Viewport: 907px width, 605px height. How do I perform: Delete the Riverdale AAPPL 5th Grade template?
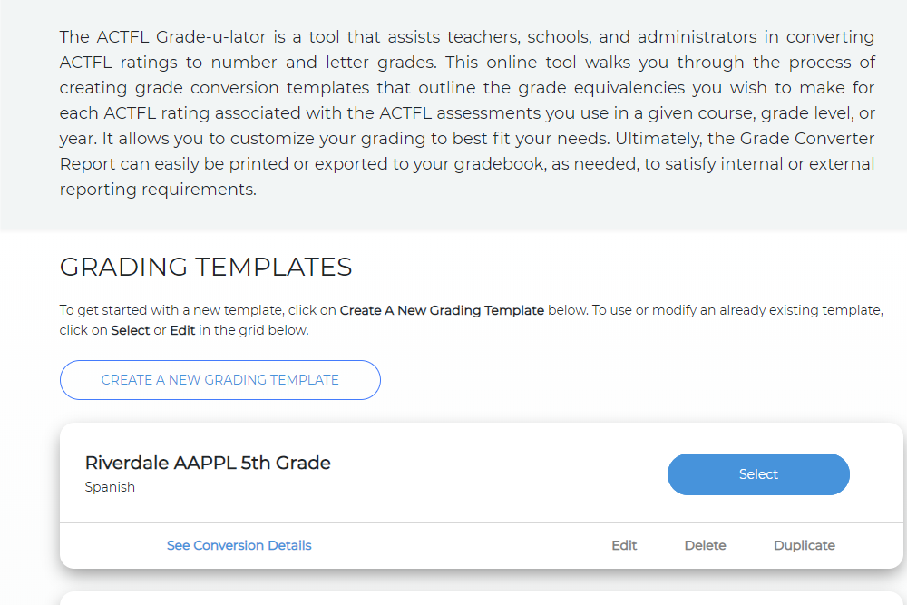(x=705, y=545)
